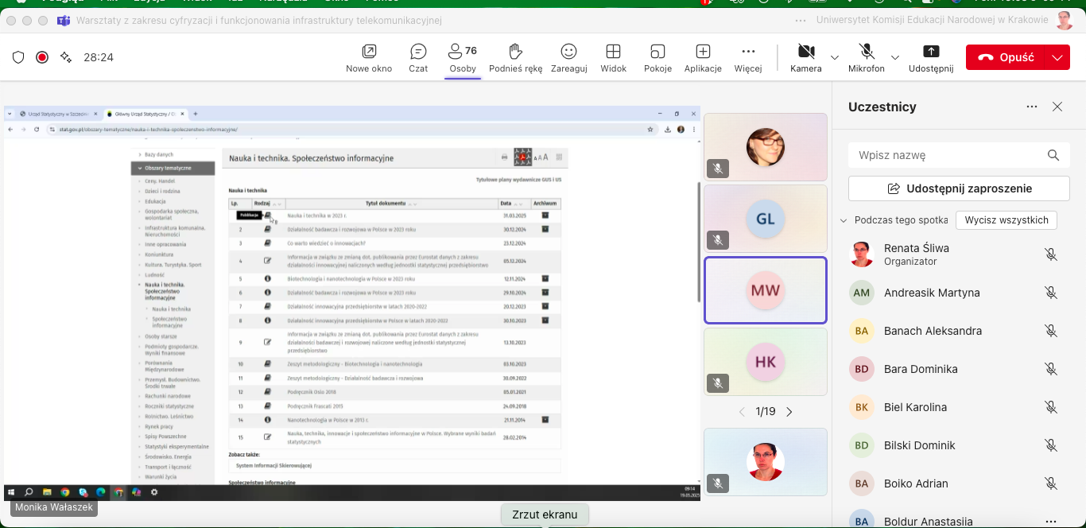
Task: Open the Aplikacje apps panel
Action: (703, 57)
